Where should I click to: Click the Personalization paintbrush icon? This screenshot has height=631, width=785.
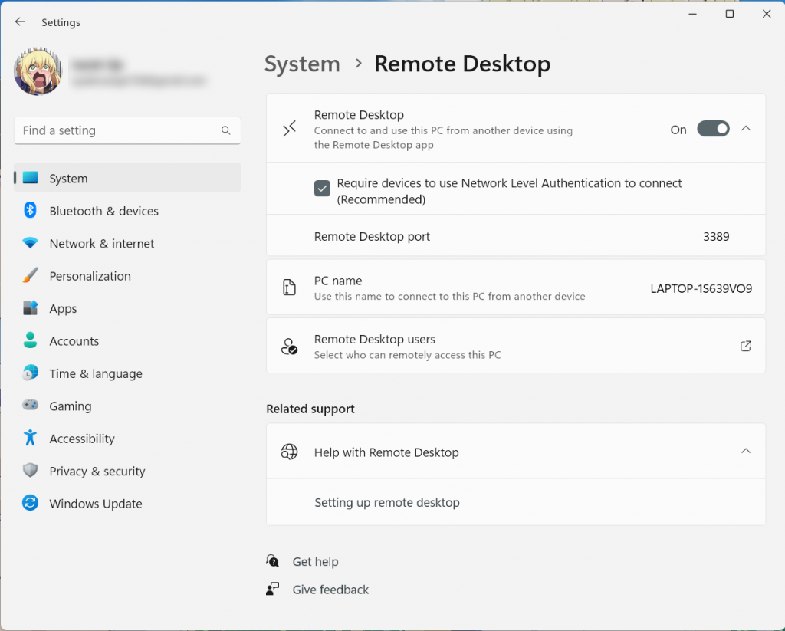30,275
